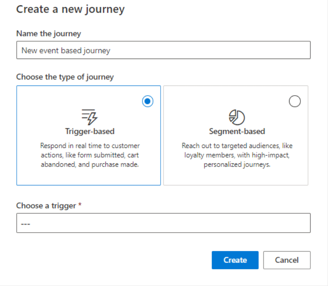Screen dimensions: 328x286
Task: Click the 'Create a new journey' dialog title
Action: [x=70, y=9]
